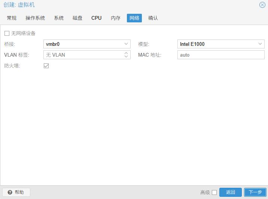Click the 下一步 next button
268x199 pixels.
coord(255,192)
